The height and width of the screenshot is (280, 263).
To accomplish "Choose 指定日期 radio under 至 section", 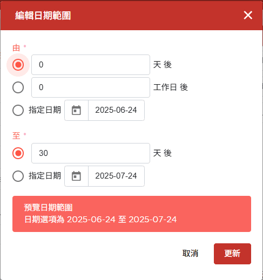I will tap(18, 176).
